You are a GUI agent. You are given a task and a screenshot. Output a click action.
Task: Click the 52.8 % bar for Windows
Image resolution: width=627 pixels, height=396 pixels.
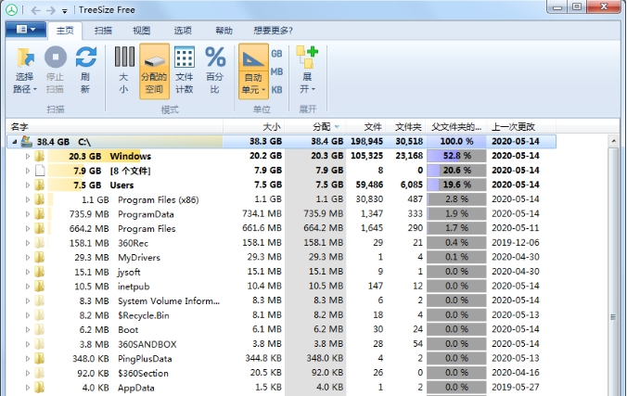(456, 156)
